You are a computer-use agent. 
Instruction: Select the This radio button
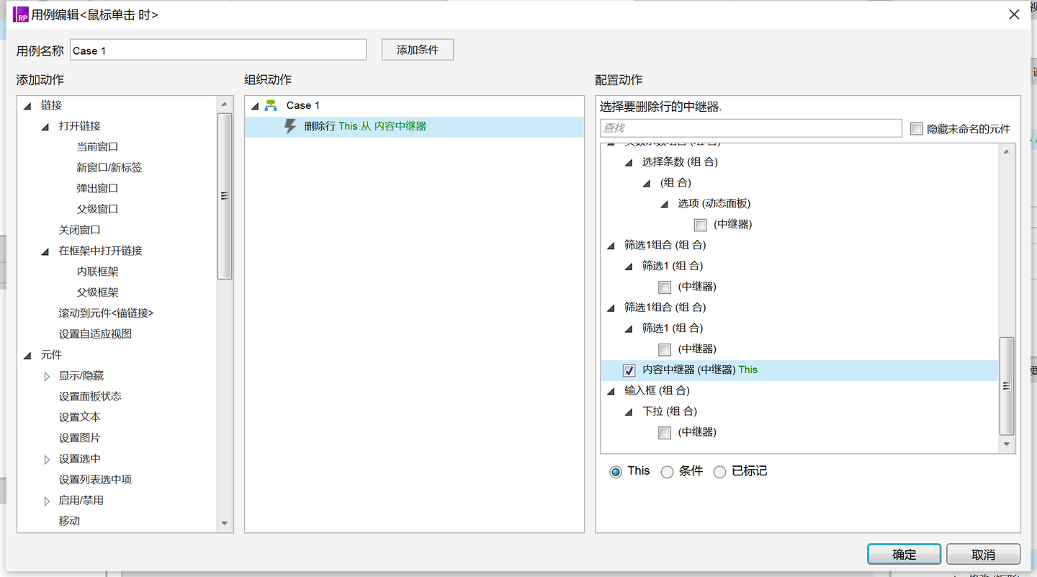(616, 472)
